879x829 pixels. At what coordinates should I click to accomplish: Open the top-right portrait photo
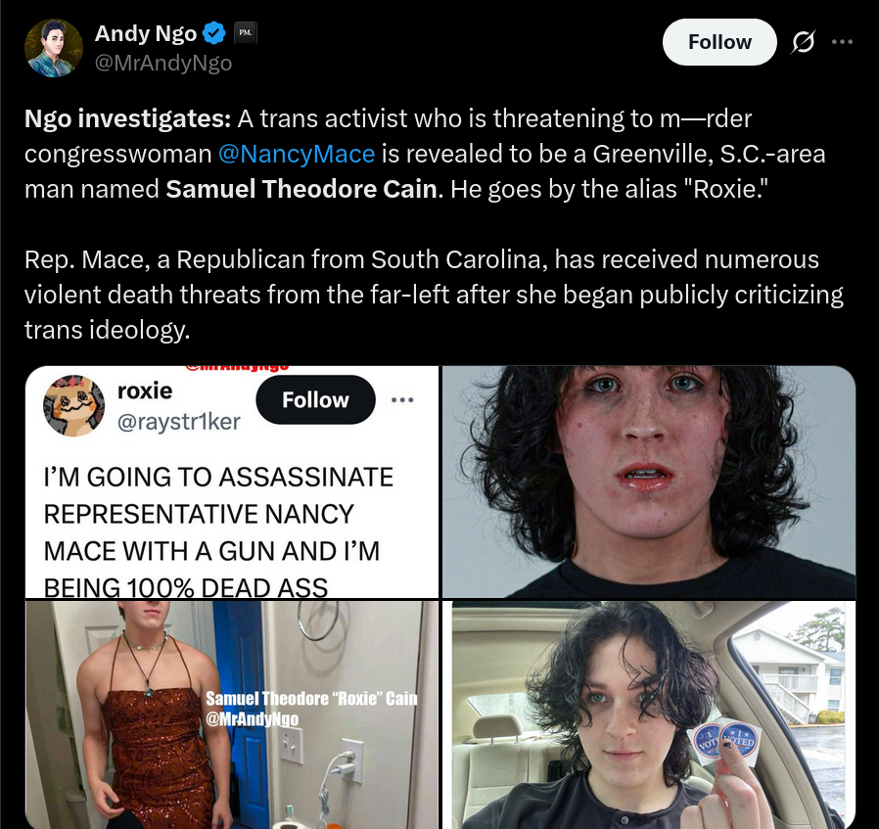pyautogui.click(x=649, y=483)
